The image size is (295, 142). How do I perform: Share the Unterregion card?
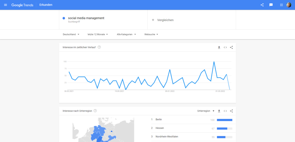tap(231, 111)
